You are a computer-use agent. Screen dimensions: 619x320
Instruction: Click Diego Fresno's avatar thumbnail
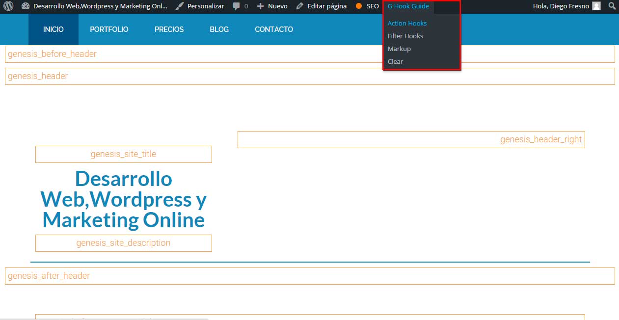point(596,6)
